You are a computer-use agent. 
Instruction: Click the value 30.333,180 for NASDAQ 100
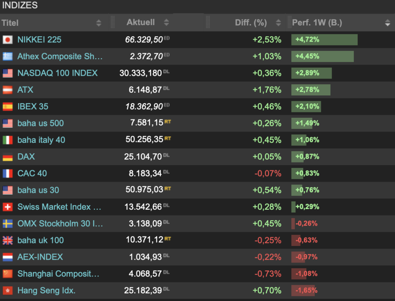point(140,73)
